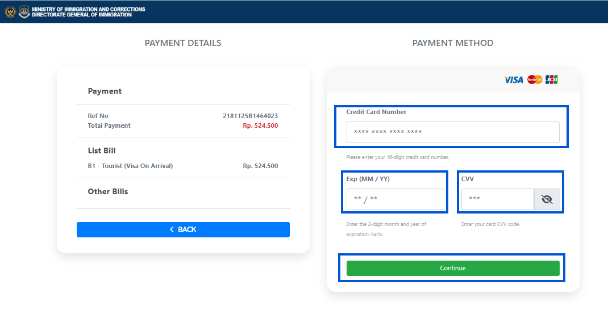Image resolution: width=608 pixels, height=314 pixels.
Task: Click the JCB card logo
Action: coord(551,79)
